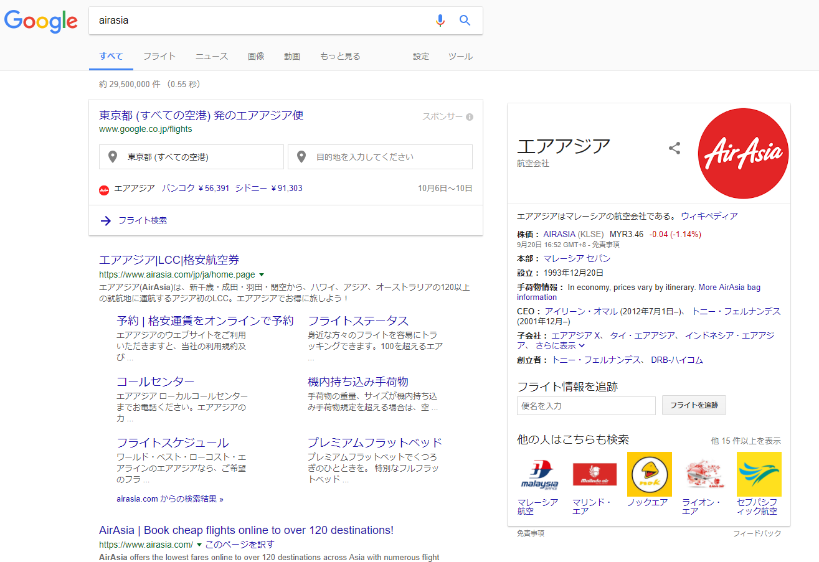Click 免責事項 below knowledge panel
819x562 pixels.
click(531, 533)
